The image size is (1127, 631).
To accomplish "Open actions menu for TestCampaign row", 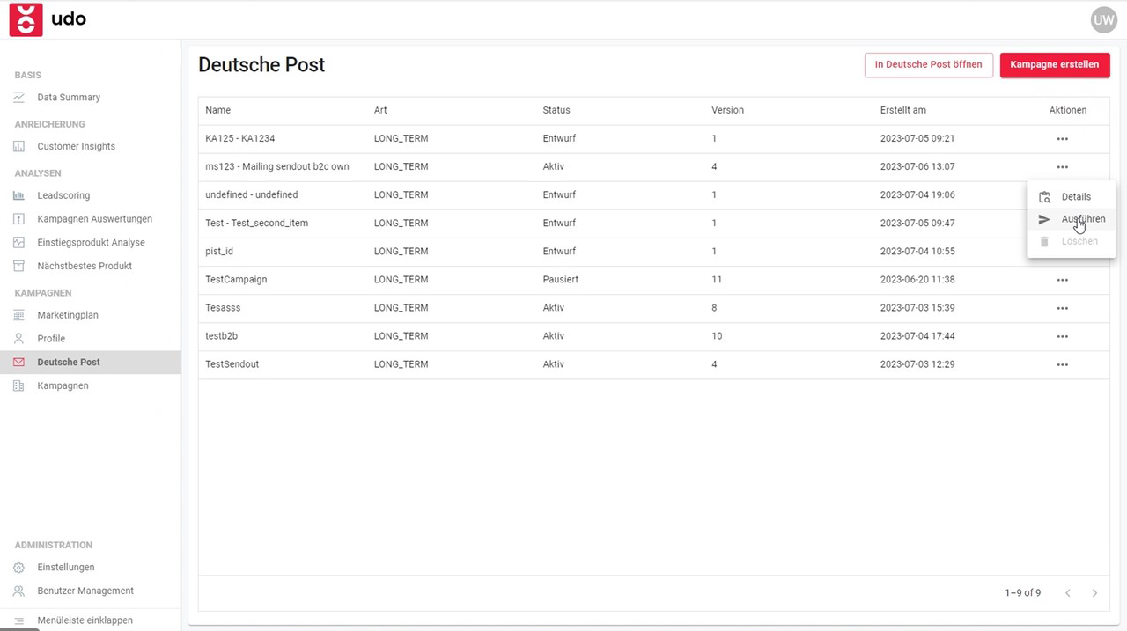I will [x=1063, y=280].
